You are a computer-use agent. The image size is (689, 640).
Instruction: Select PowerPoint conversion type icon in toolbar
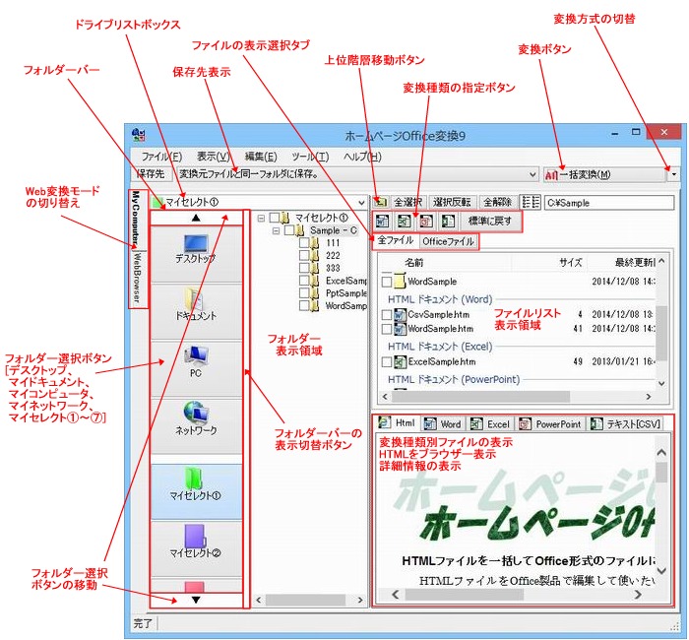[426, 222]
